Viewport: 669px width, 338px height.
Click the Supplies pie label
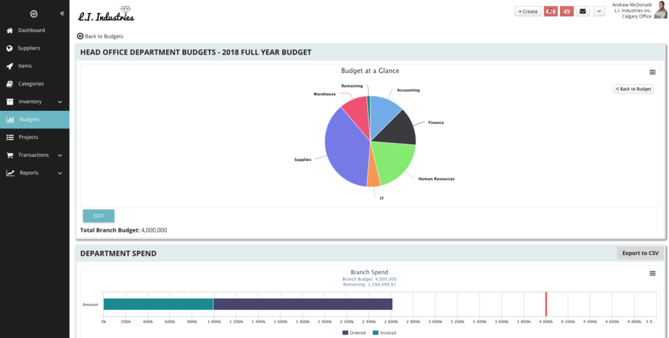(x=302, y=159)
